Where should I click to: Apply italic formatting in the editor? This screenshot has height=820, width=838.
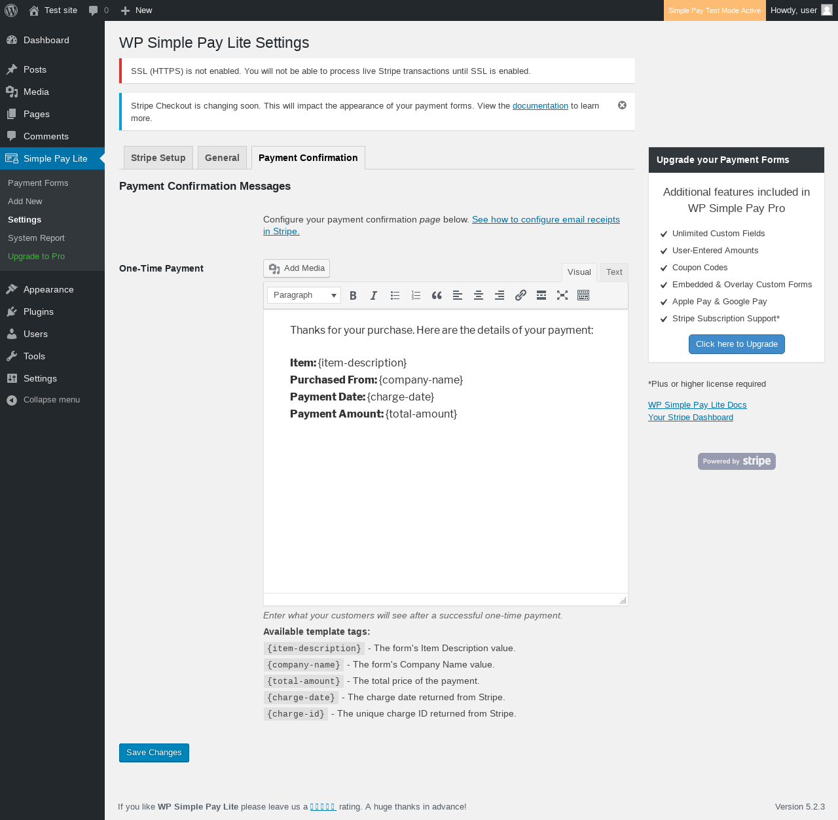coord(374,295)
